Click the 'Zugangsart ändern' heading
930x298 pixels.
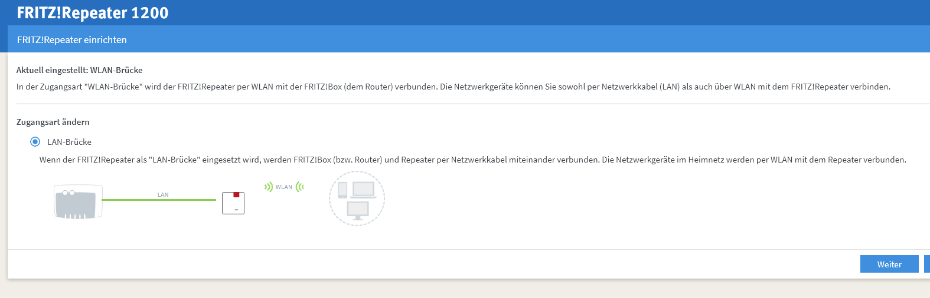pos(53,122)
